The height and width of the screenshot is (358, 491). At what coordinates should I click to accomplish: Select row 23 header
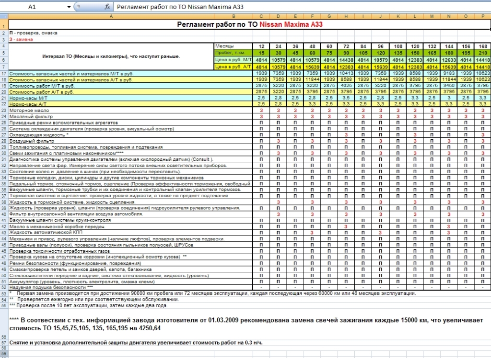(4, 111)
